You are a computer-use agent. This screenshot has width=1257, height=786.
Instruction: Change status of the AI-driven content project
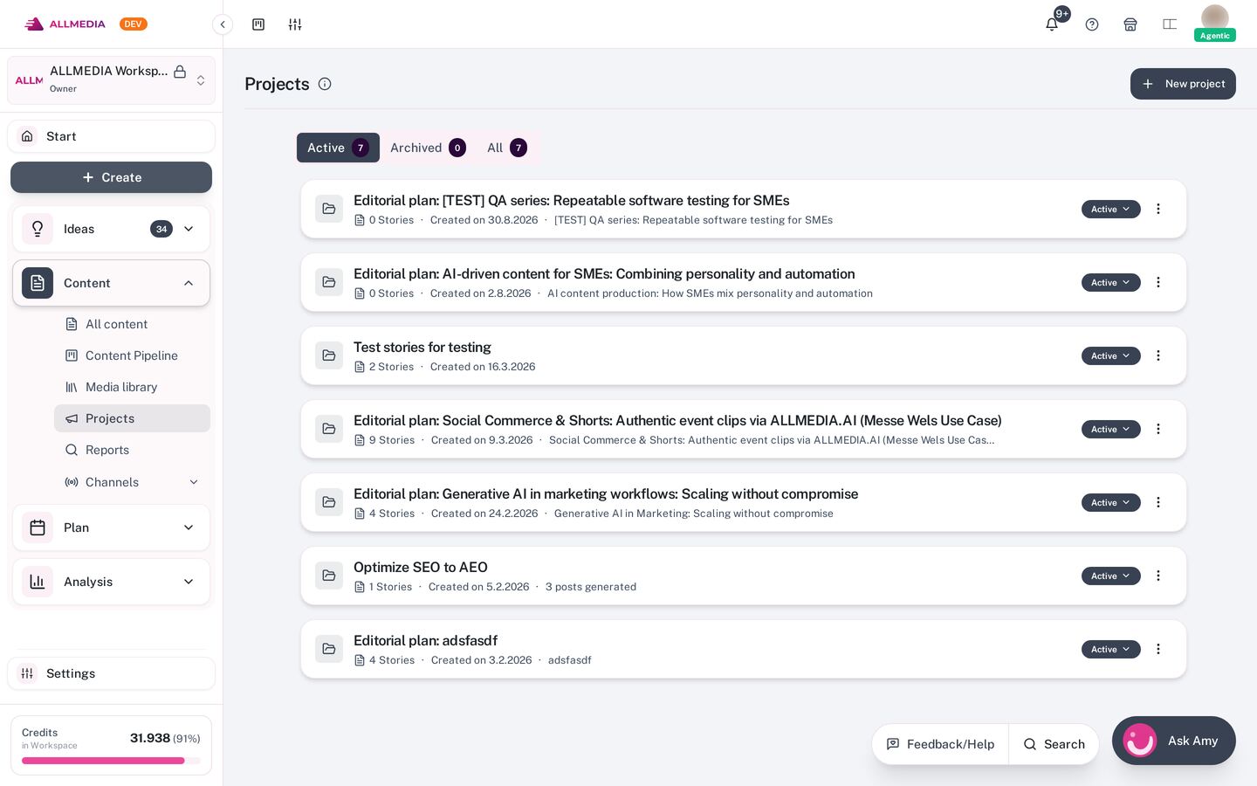click(1110, 282)
